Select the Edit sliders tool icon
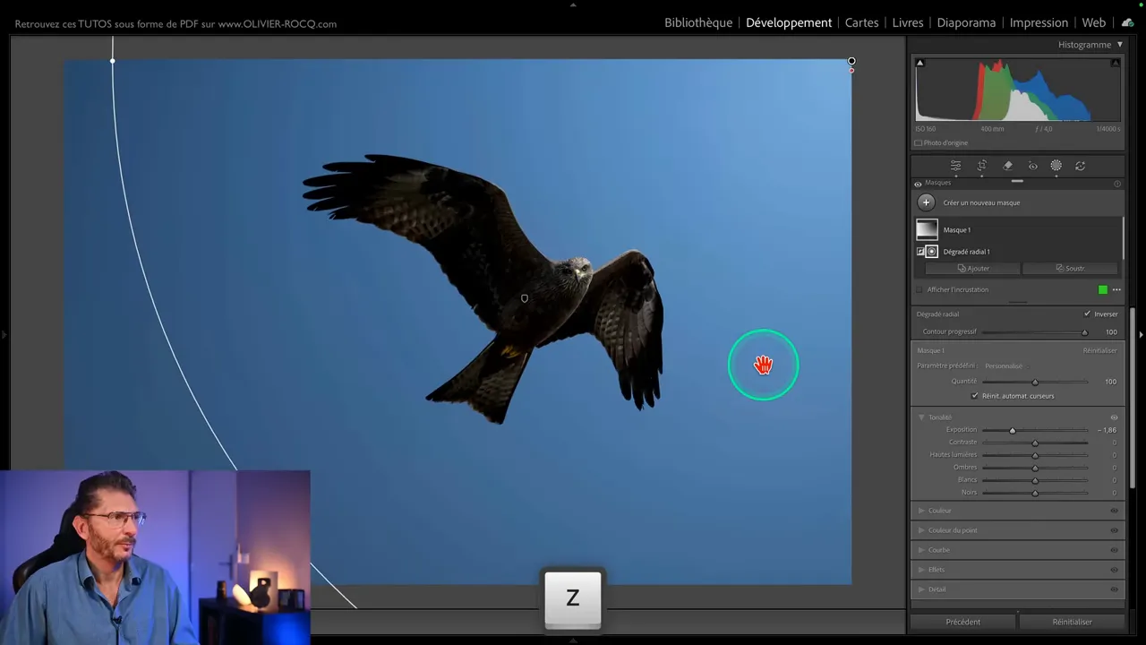The image size is (1146, 645). [x=955, y=166]
